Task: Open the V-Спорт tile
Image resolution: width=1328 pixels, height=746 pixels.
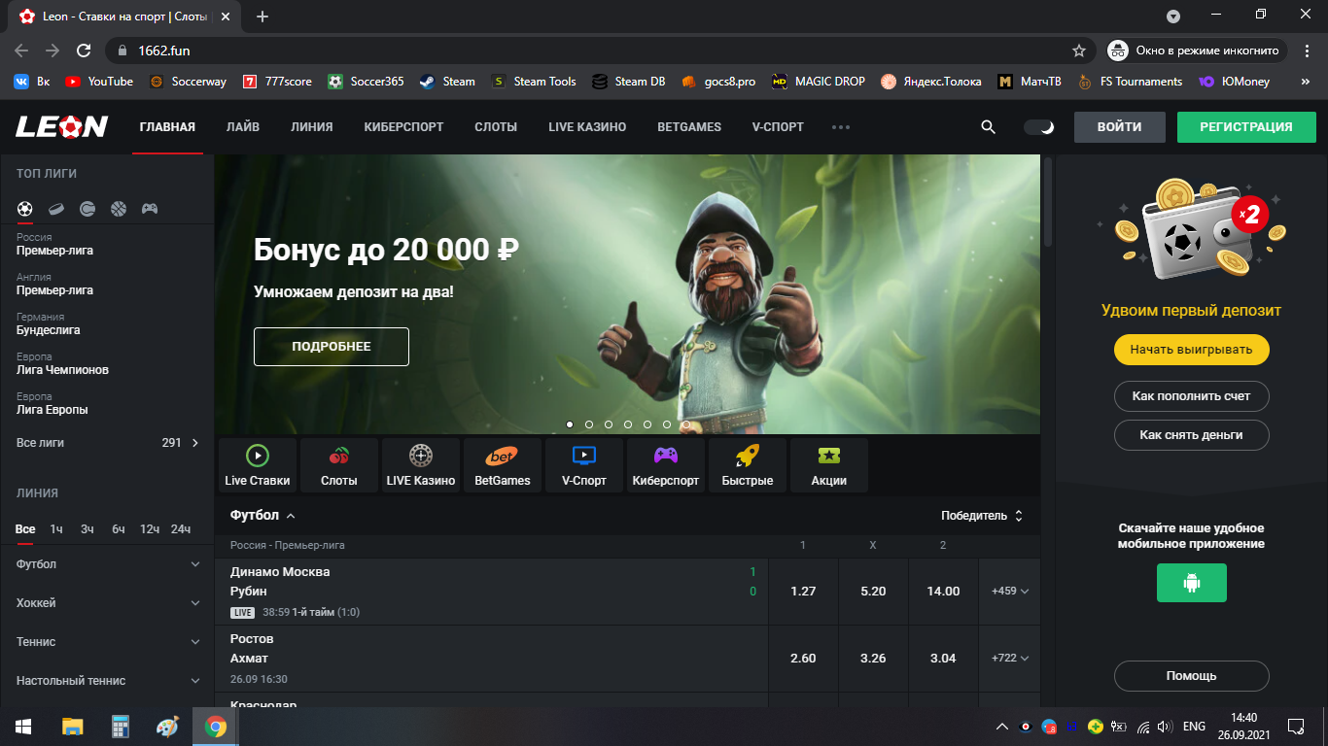Action: coord(584,465)
